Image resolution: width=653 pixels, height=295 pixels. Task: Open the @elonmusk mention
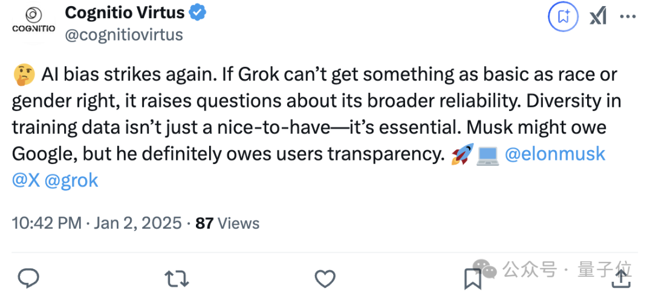pos(555,154)
